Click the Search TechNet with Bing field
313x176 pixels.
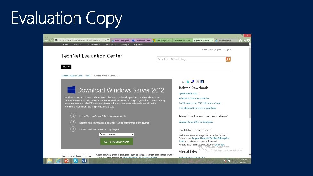191,59
